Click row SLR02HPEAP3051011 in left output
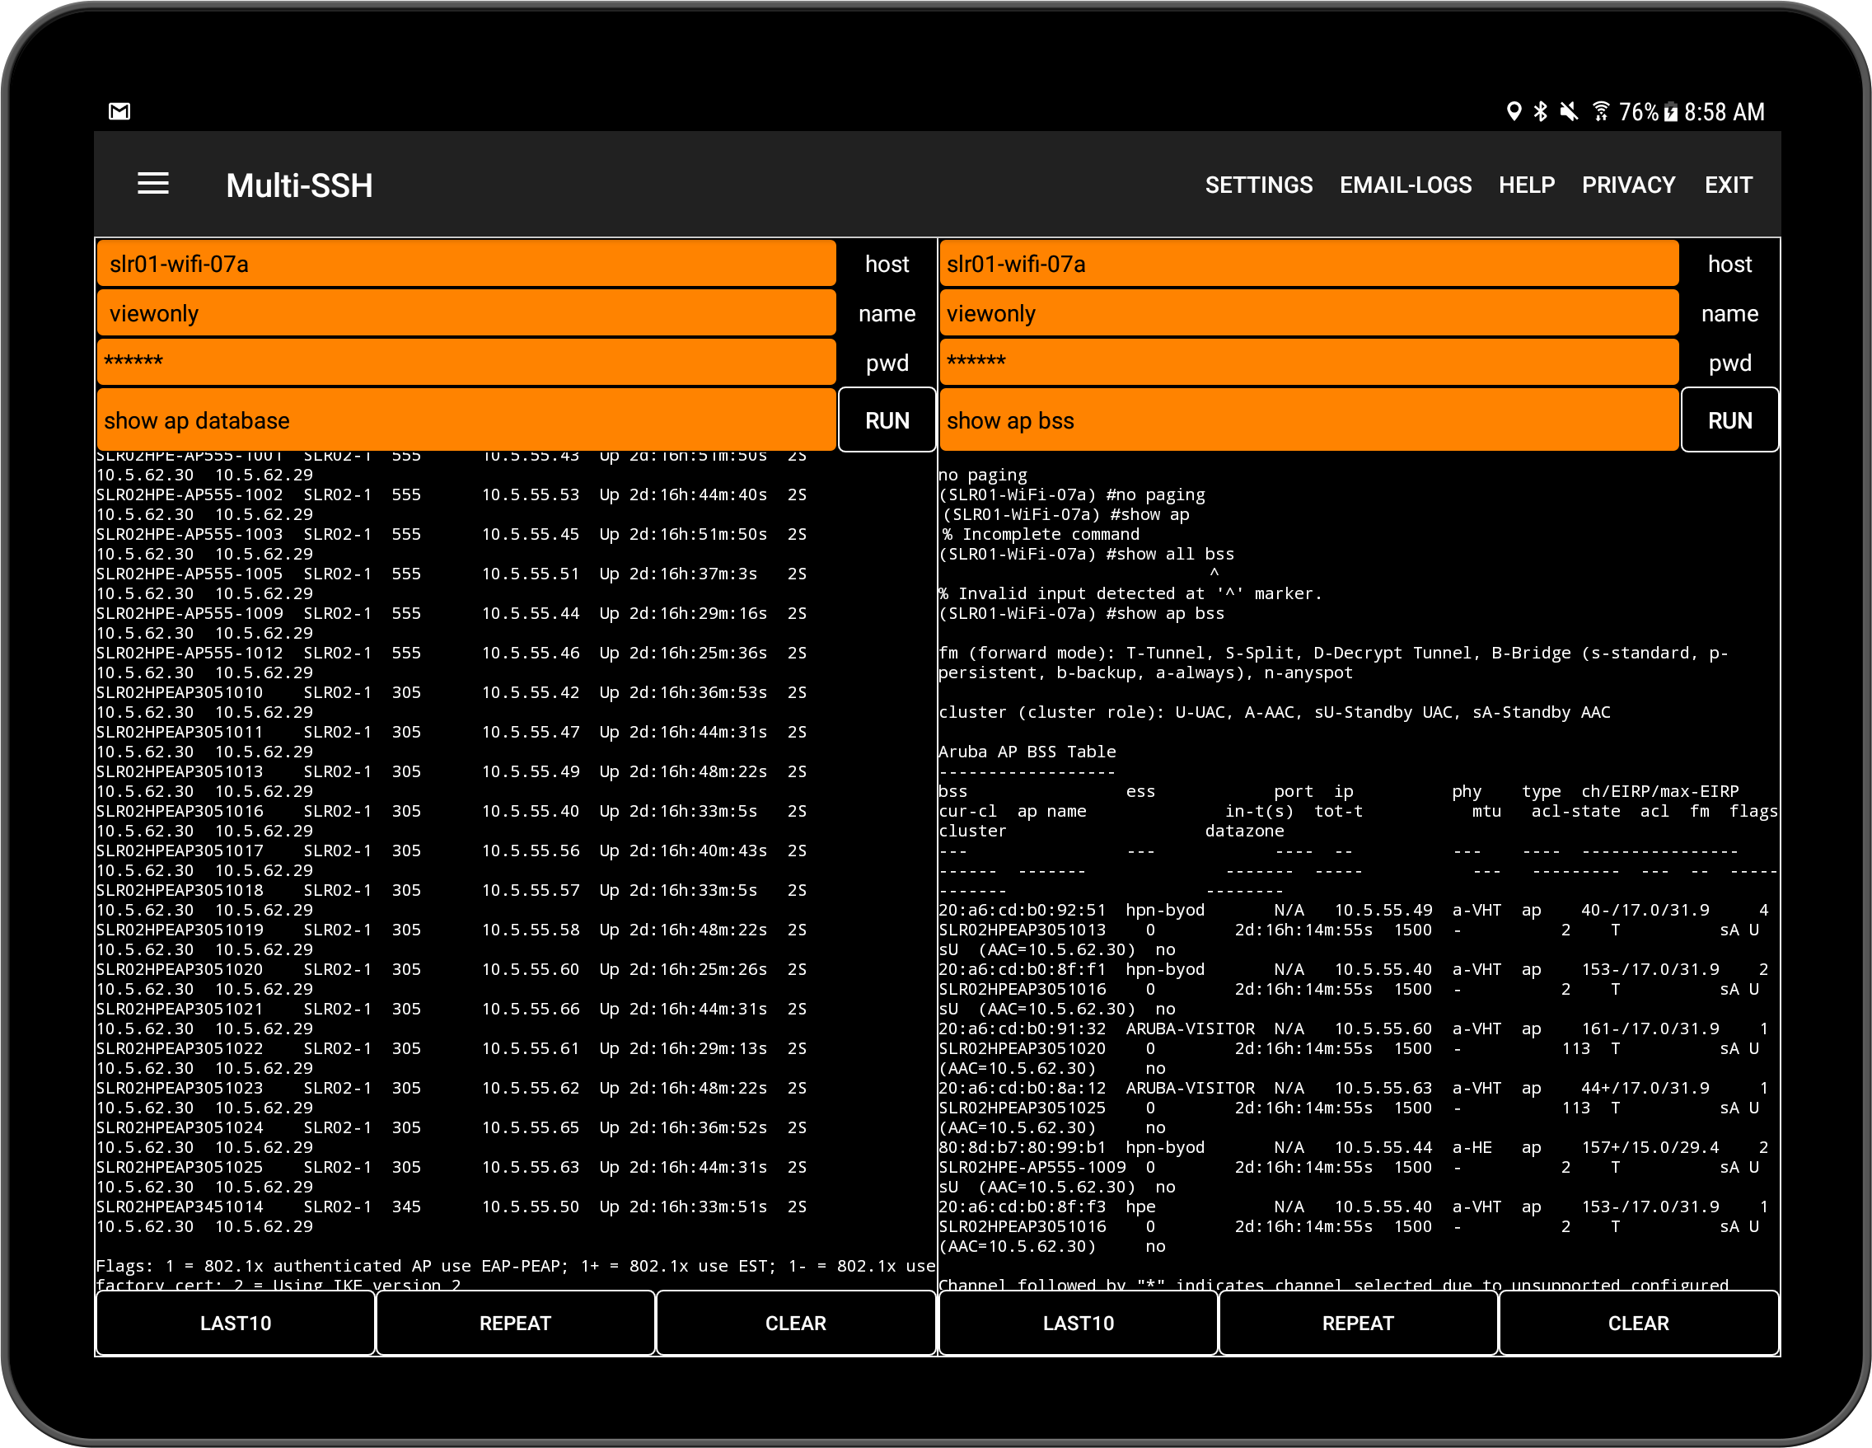 (x=451, y=731)
